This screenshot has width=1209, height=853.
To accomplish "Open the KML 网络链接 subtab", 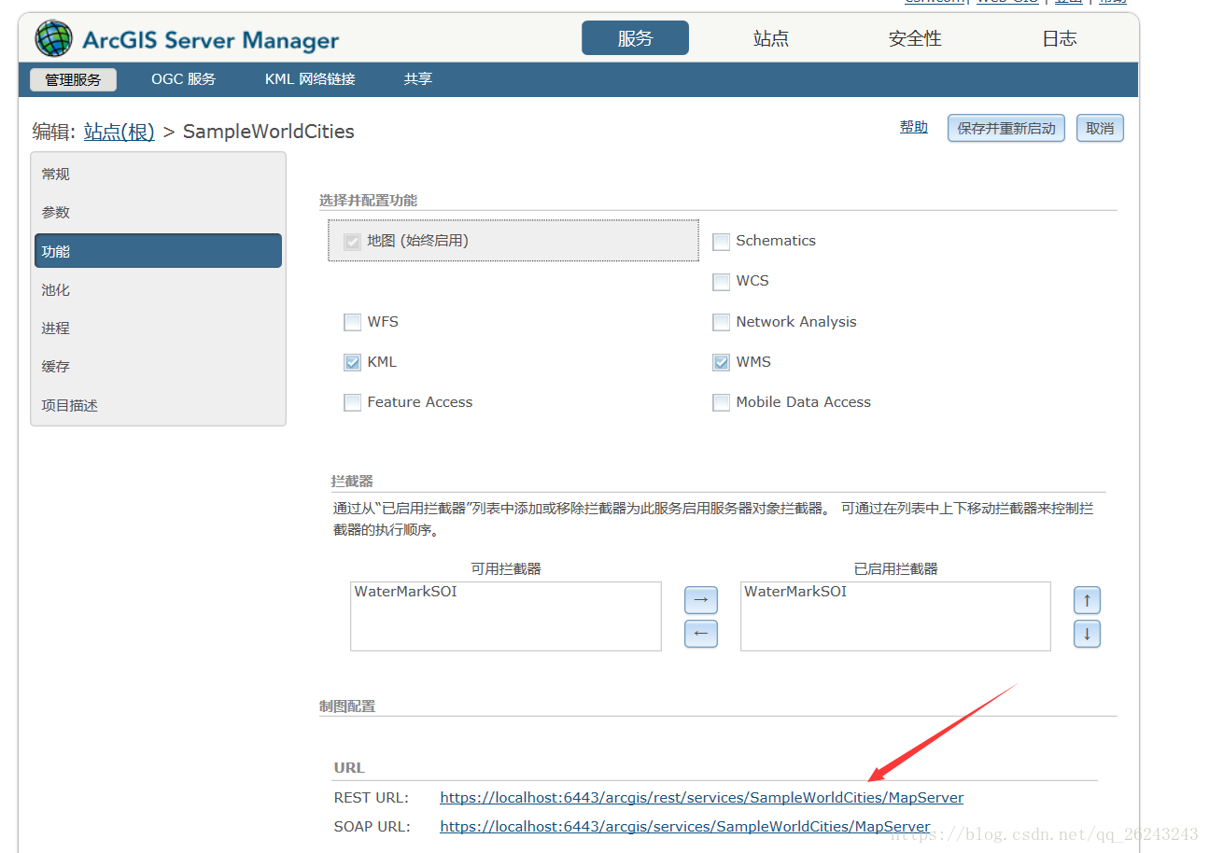I will (310, 79).
